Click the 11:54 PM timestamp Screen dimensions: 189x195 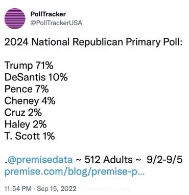pyautogui.click(x=18, y=189)
